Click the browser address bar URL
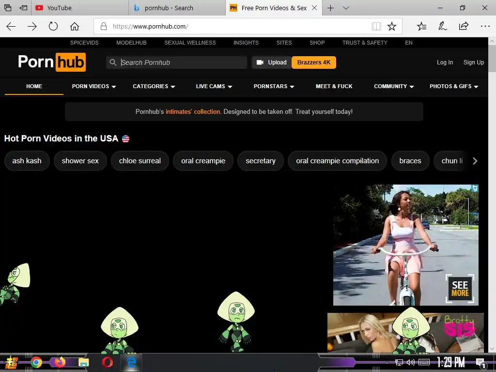Screen dimensions: 496x372 coord(150,26)
